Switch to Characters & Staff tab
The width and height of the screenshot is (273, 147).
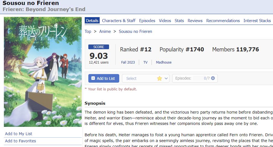[x=119, y=20]
